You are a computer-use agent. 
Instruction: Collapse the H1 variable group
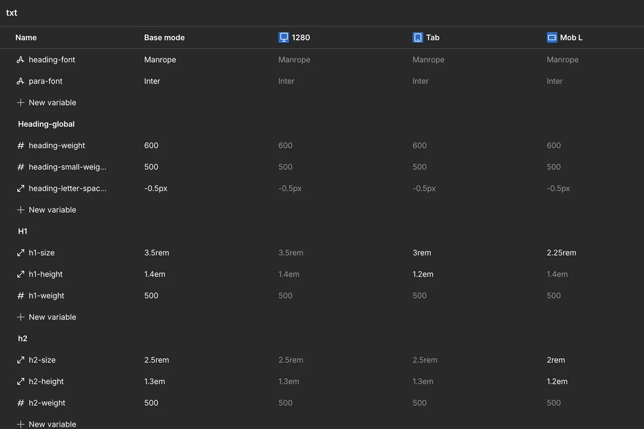[x=23, y=231]
